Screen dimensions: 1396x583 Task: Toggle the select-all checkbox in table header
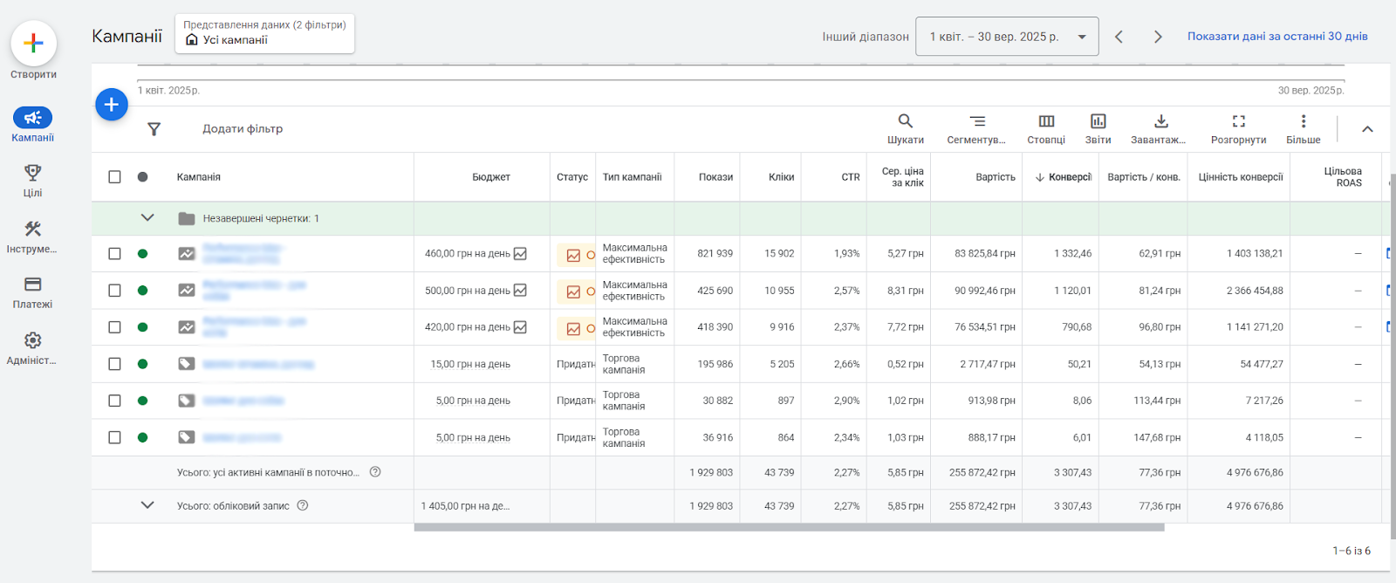pos(114,177)
